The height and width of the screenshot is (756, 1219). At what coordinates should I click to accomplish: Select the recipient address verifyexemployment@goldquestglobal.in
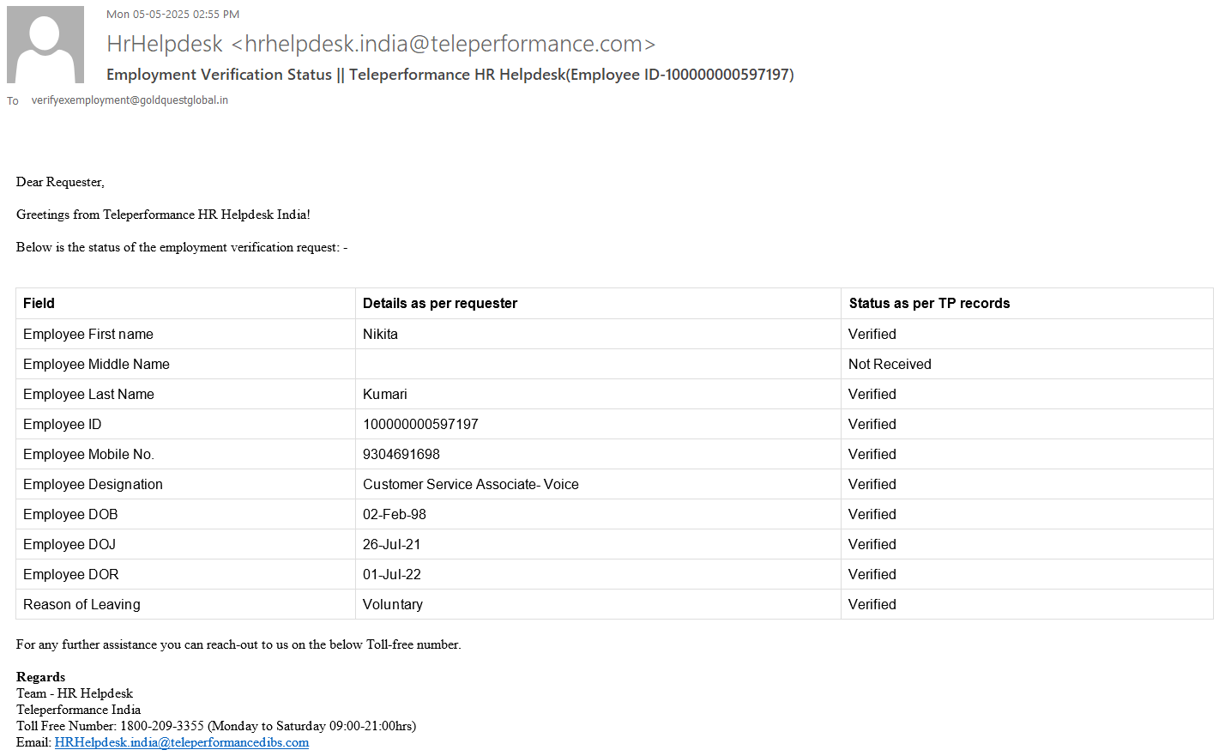click(x=130, y=100)
